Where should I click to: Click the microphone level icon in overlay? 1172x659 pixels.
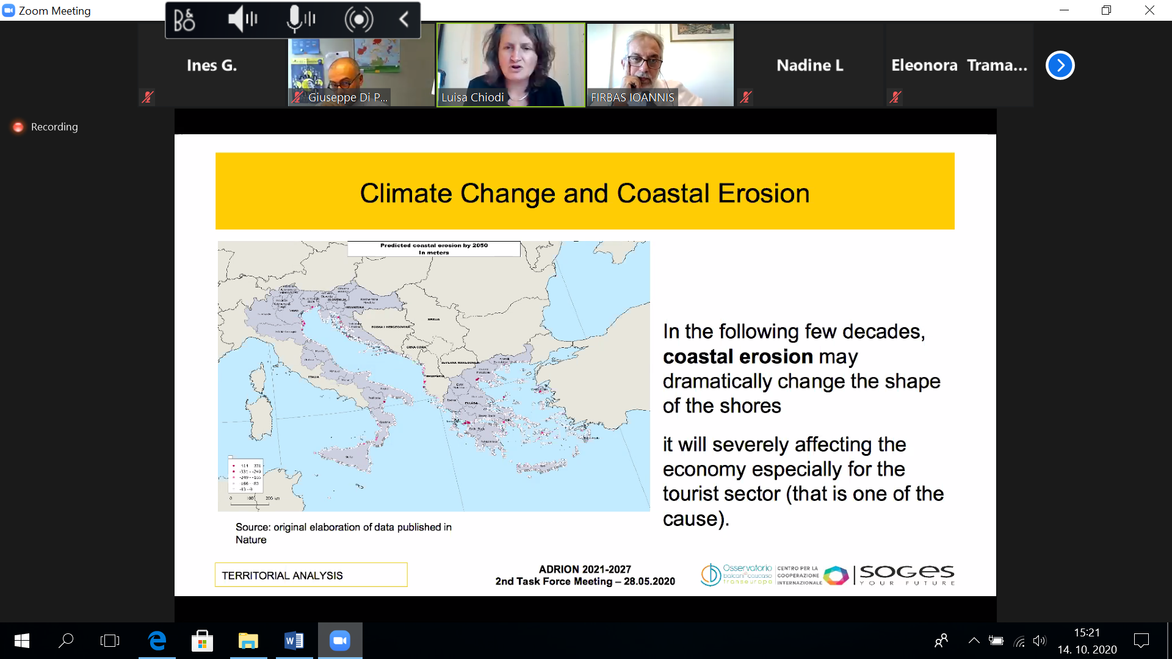(x=300, y=20)
